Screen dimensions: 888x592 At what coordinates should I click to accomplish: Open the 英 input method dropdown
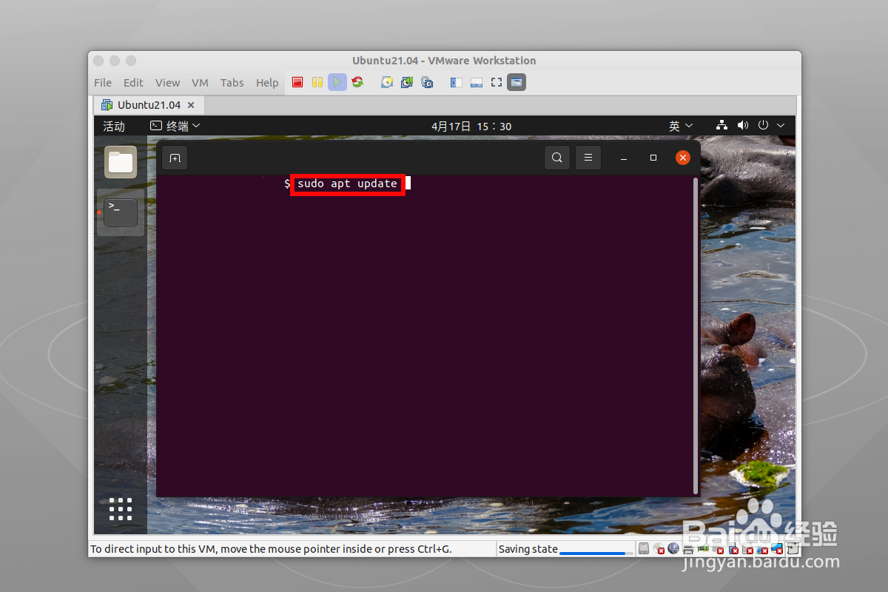680,126
